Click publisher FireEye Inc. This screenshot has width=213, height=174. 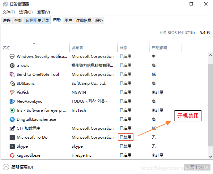pos(82,155)
